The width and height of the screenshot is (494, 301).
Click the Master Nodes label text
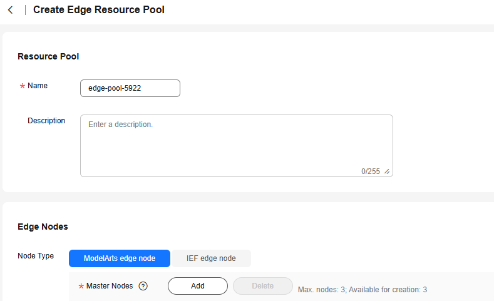[110, 286]
